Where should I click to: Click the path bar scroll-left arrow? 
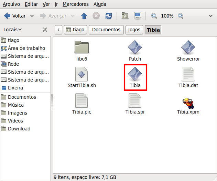[59, 30]
